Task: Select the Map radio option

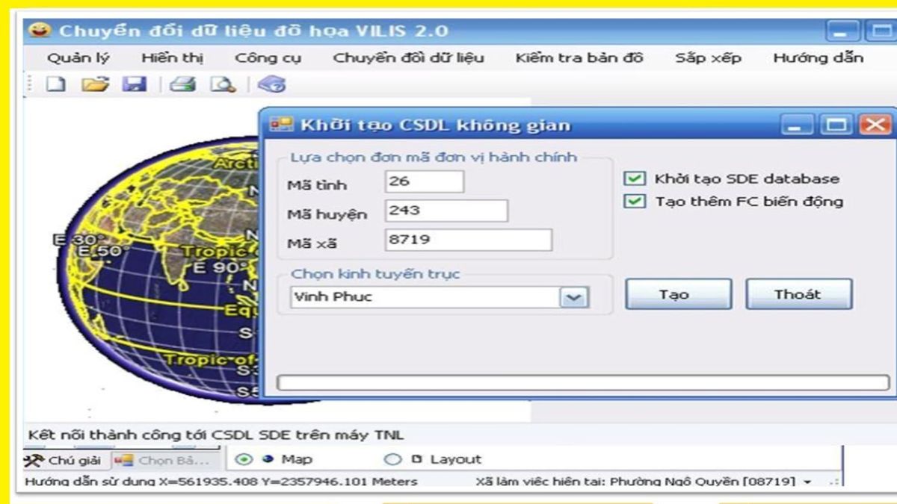Action: [x=245, y=459]
